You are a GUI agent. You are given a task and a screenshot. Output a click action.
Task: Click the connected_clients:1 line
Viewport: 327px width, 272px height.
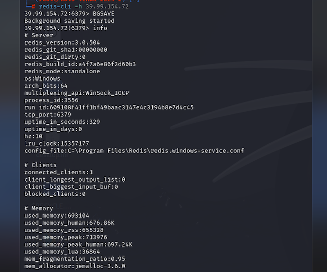click(59, 172)
